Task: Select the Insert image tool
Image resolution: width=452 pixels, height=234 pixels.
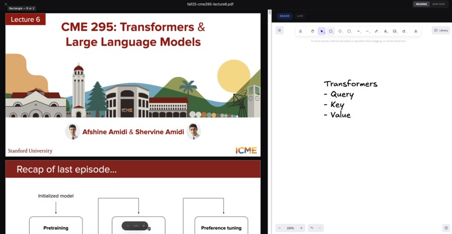Action: [395, 31]
